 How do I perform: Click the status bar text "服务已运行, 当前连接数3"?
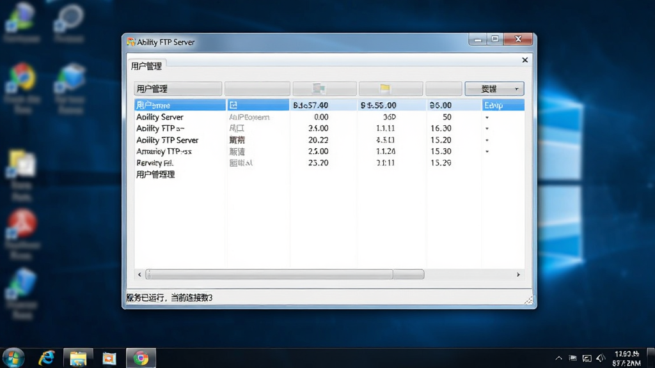tap(169, 298)
